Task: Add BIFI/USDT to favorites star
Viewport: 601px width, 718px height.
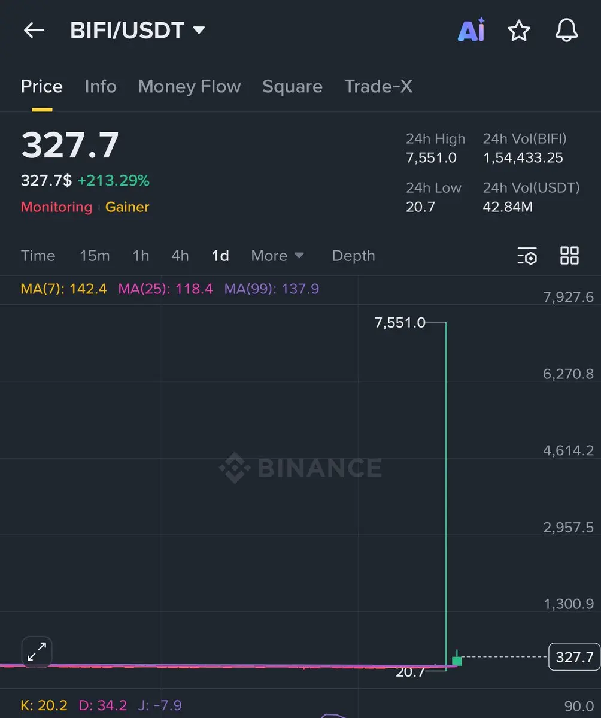Action: (518, 31)
